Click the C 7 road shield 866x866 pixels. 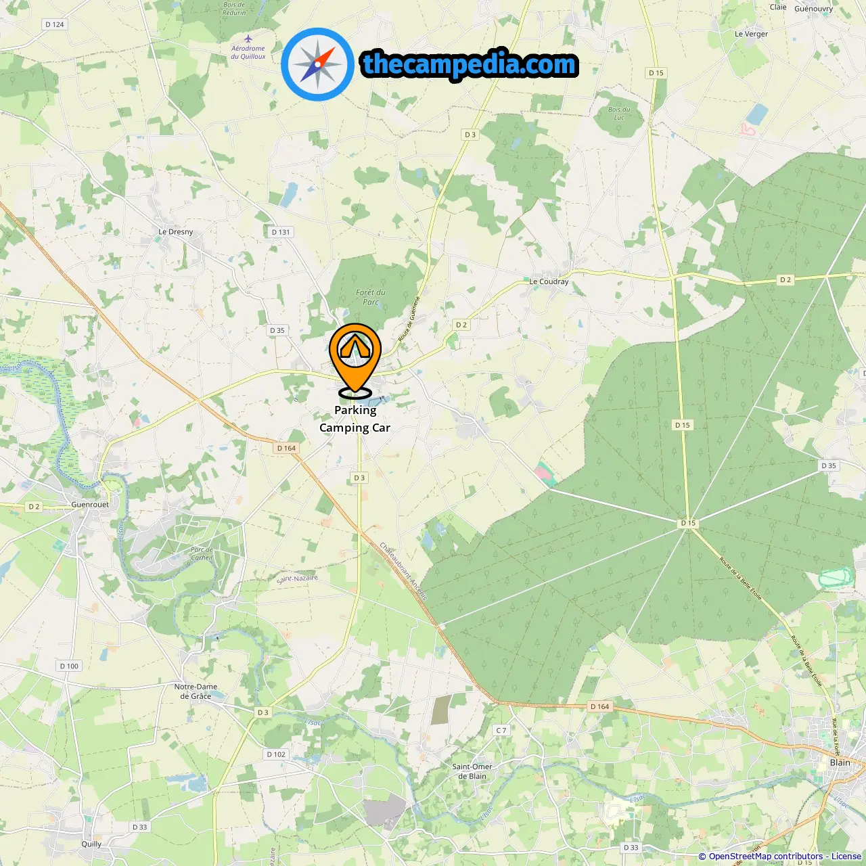tap(501, 730)
